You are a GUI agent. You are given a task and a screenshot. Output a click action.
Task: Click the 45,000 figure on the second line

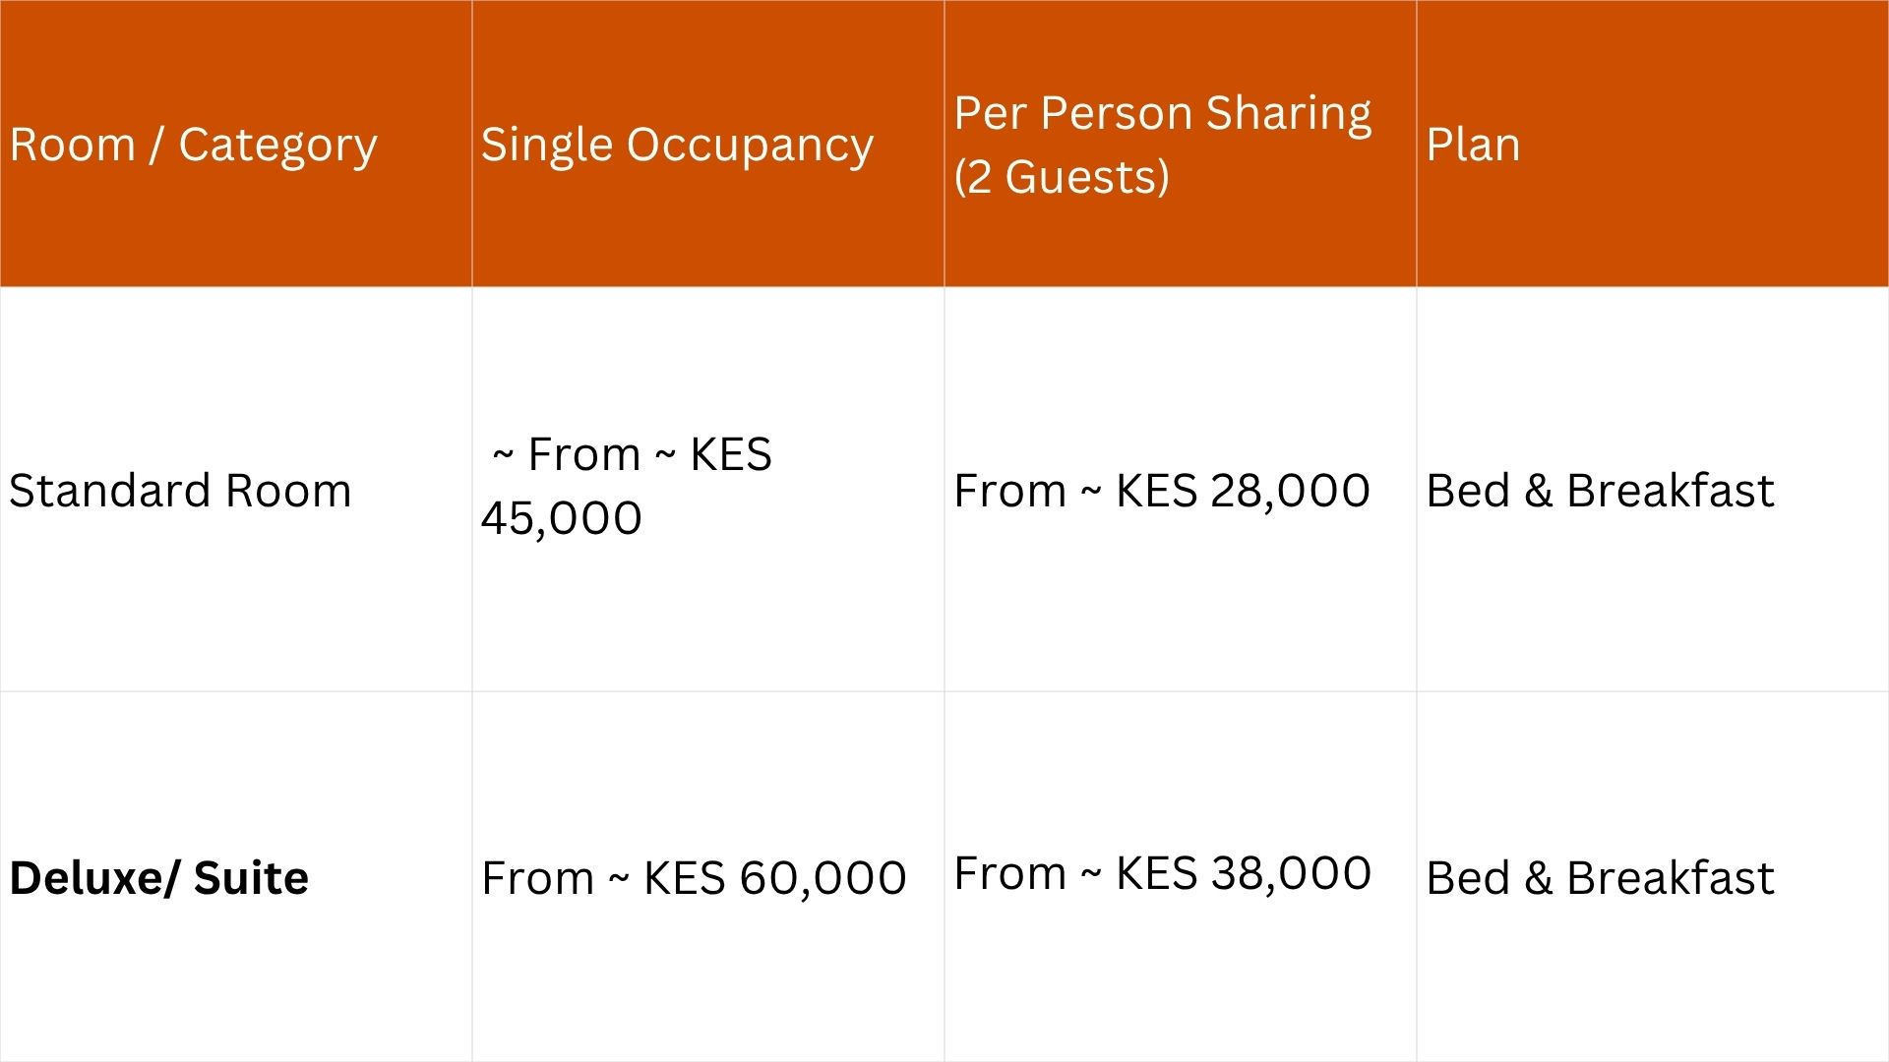point(561,518)
